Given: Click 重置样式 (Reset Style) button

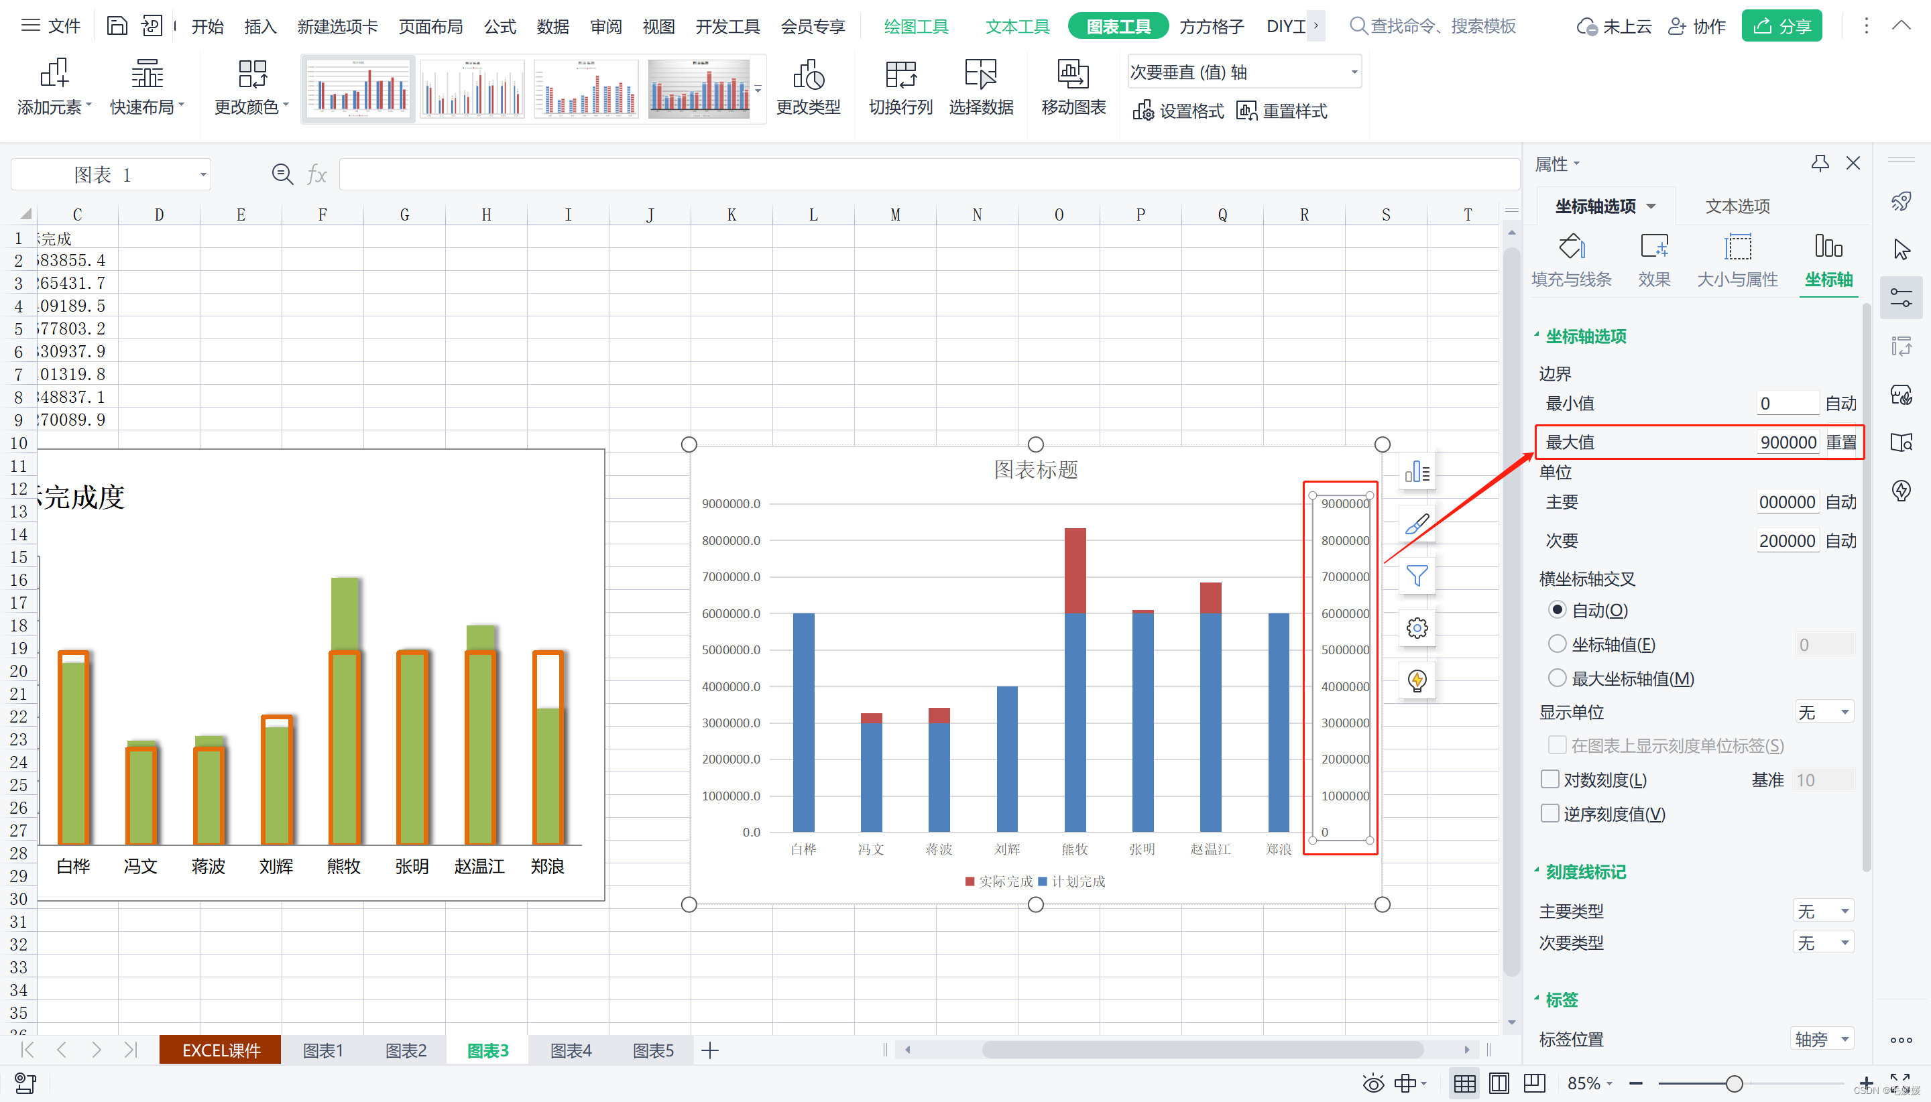Looking at the screenshot, I should coord(1281,111).
